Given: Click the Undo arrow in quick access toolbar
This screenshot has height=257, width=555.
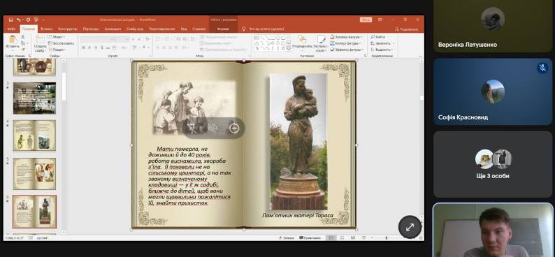Looking at the screenshot, I should tap(19, 20).
